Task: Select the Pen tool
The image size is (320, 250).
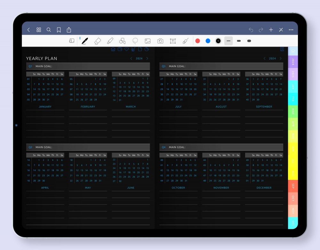Action: pyautogui.click(x=85, y=41)
